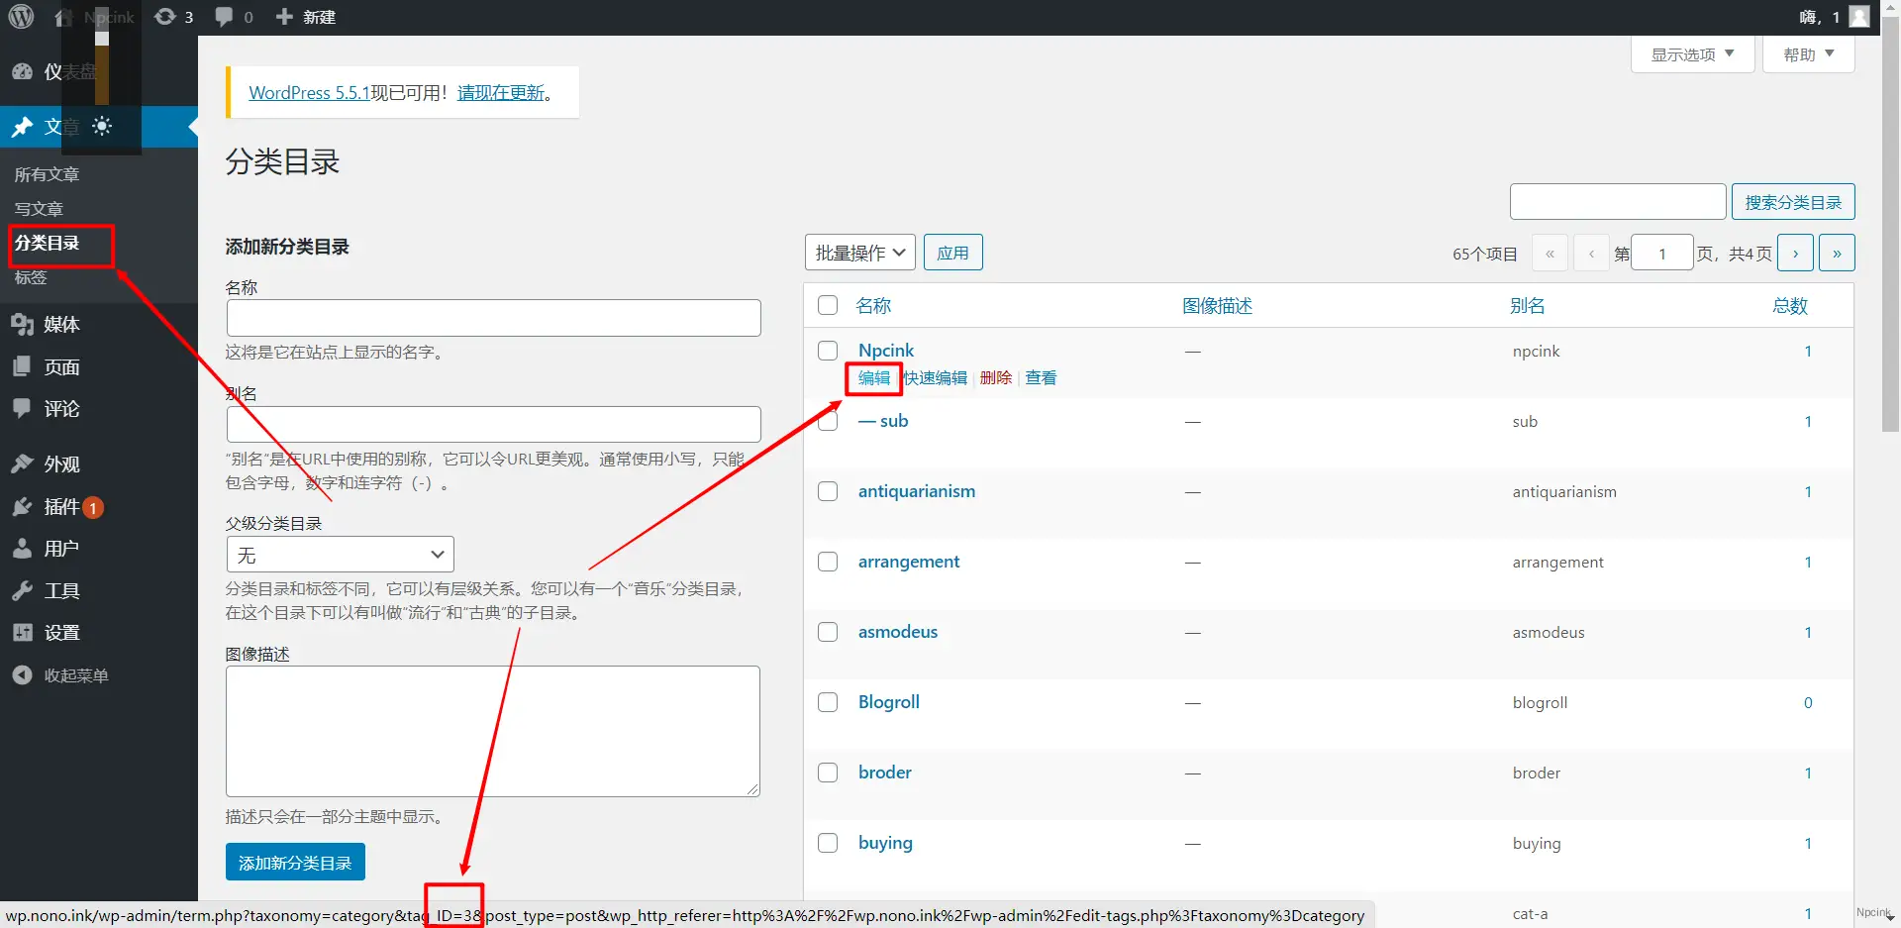Screen dimensions: 1901x928
Task: Open the WordPress 5.5.1 link
Action: coord(309,92)
